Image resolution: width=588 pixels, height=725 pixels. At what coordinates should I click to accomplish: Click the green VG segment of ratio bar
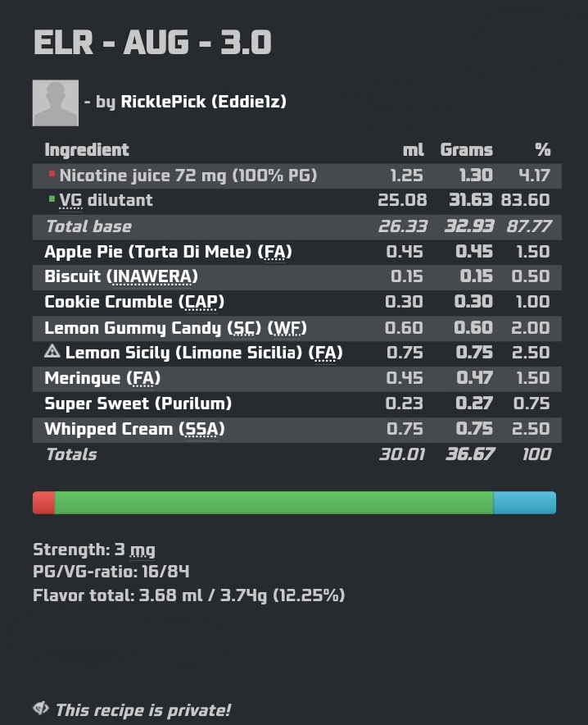pos(274,503)
